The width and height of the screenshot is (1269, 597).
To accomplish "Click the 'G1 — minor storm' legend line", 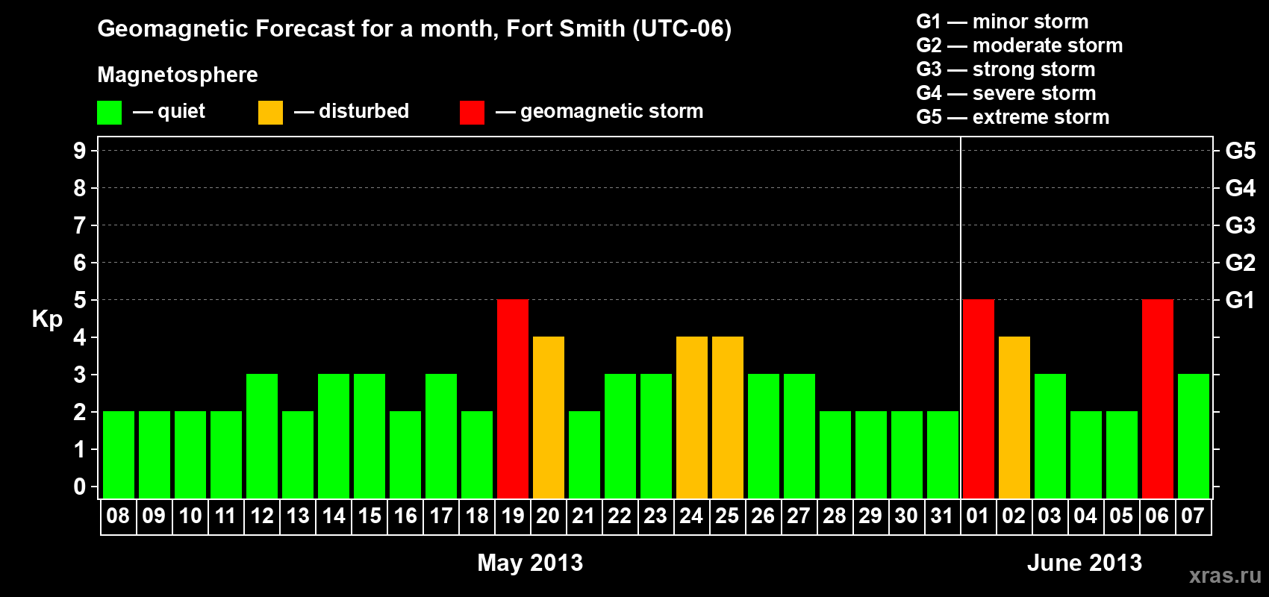I will pyautogui.click(x=1002, y=22).
